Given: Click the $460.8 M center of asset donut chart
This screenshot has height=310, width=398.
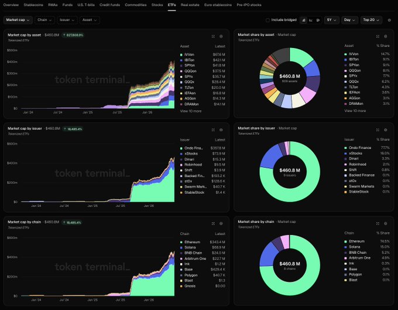Looking at the screenshot, I should coord(290,76).
